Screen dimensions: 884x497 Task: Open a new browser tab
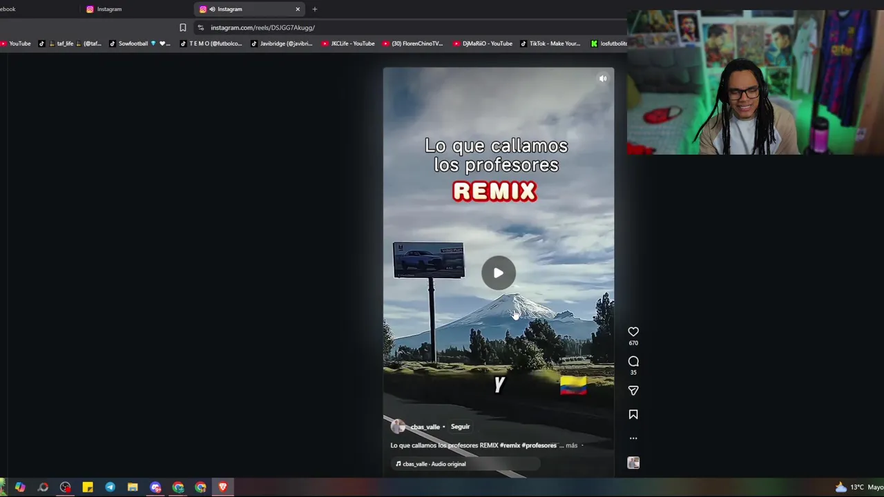(314, 9)
